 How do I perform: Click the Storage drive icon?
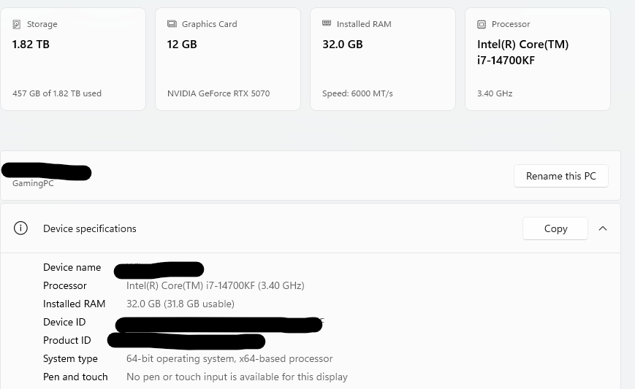click(17, 24)
